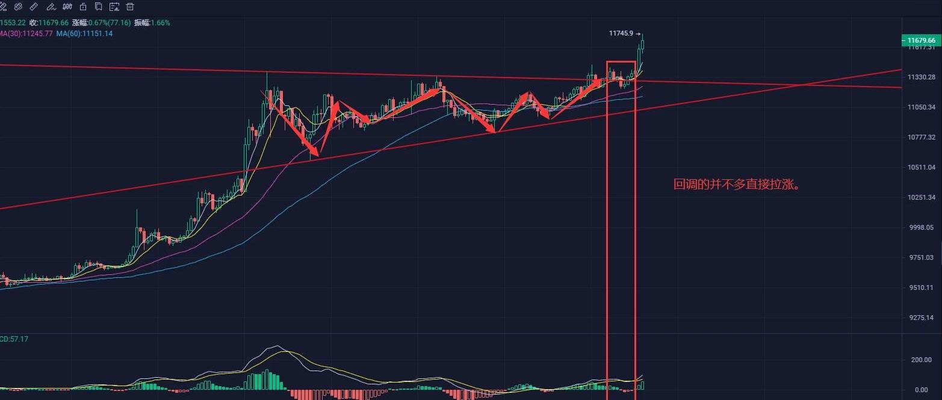Click the 11330.28 label on price axis
The width and height of the screenshot is (942, 400).
(x=922, y=77)
